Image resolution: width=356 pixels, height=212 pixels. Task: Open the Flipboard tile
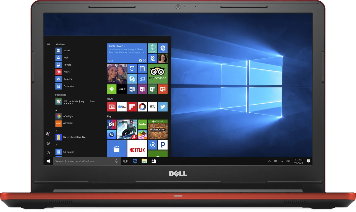[x=132, y=107]
